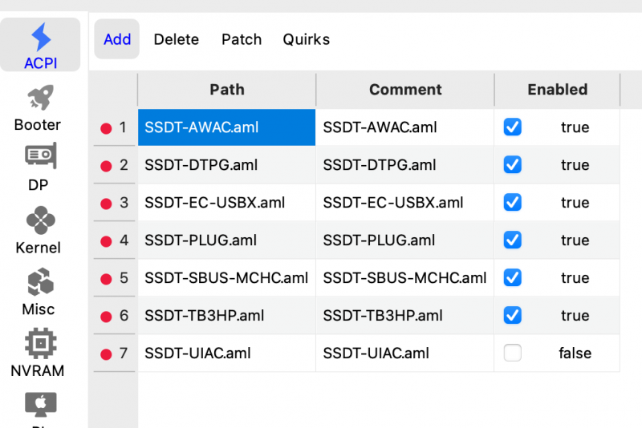Select the Add tab
Viewport: 642px width, 428px height.
(x=117, y=39)
